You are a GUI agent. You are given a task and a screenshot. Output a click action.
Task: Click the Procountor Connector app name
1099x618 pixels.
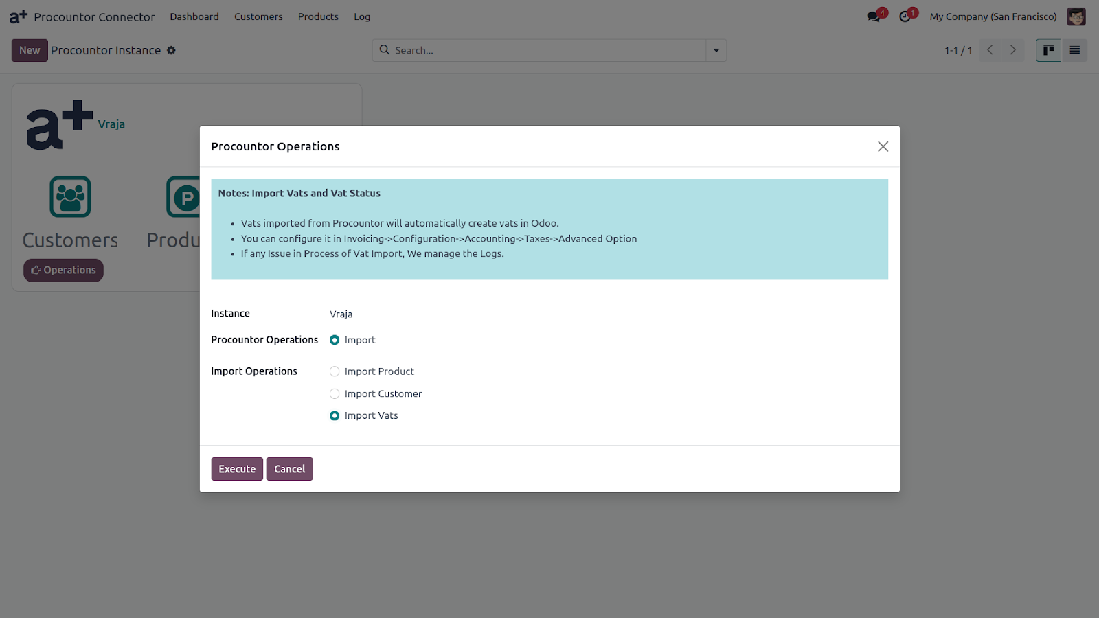95,16
